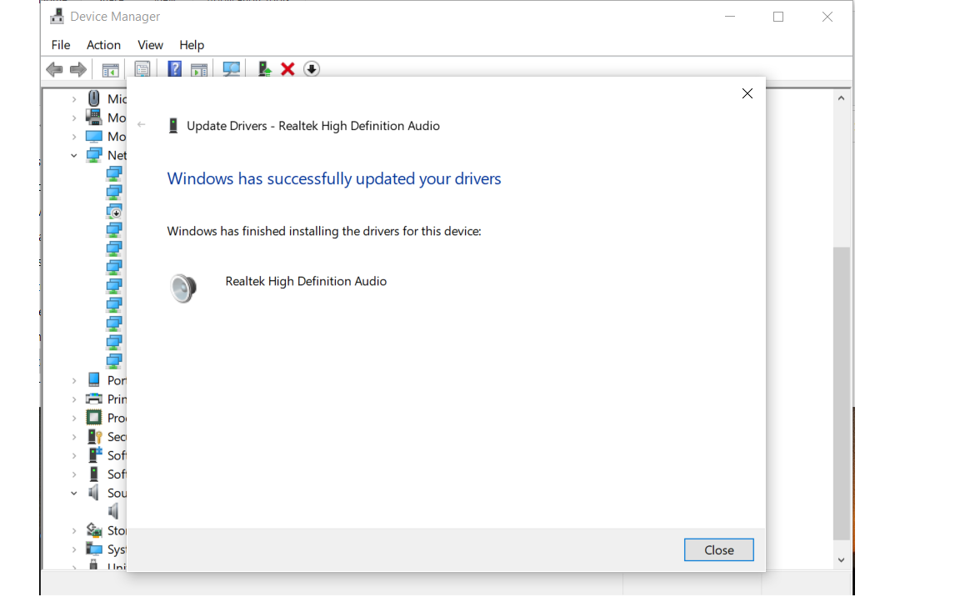Click the vertical scrollbar thumb
Image resolution: width=960 pixels, height=597 pixels.
click(x=841, y=393)
